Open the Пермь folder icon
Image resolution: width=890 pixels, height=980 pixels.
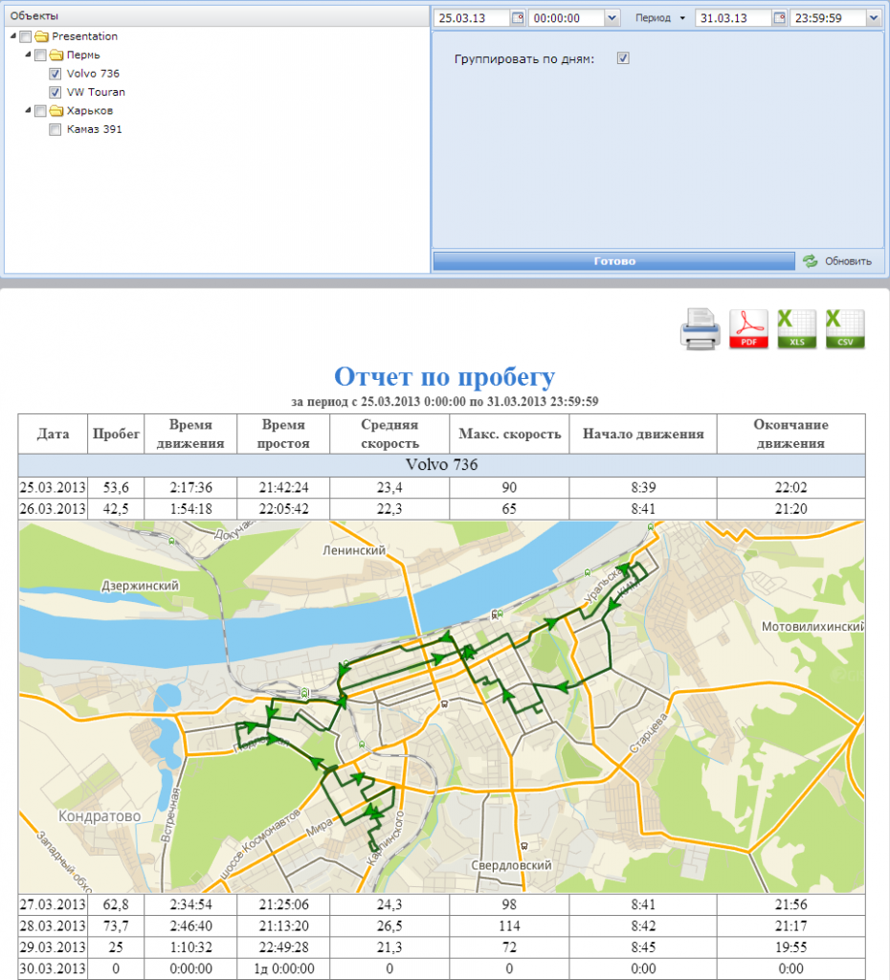tap(57, 56)
